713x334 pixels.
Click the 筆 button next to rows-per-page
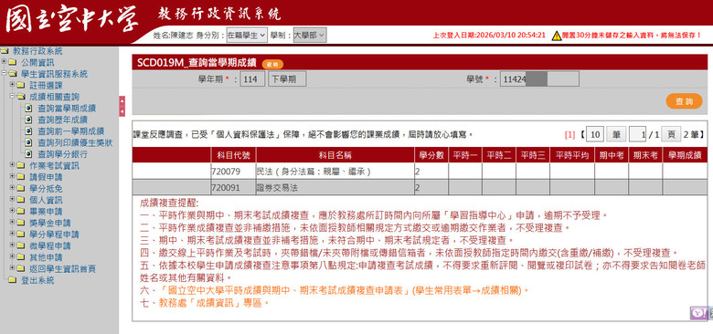(616, 134)
